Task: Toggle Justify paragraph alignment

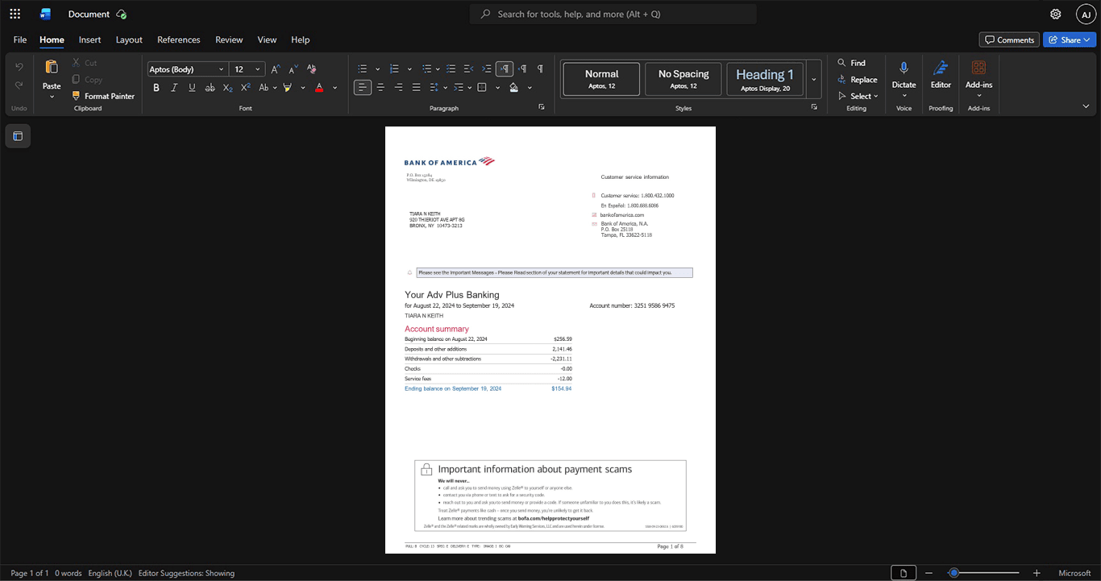Action: (x=416, y=87)
